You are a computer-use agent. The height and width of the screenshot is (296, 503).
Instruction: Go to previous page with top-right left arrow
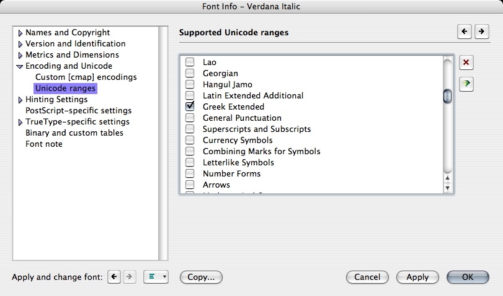464,32
